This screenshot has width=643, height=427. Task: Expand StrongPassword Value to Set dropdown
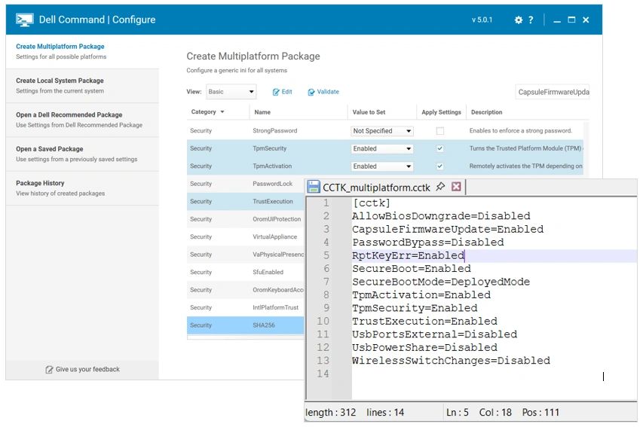coord(382,131)
